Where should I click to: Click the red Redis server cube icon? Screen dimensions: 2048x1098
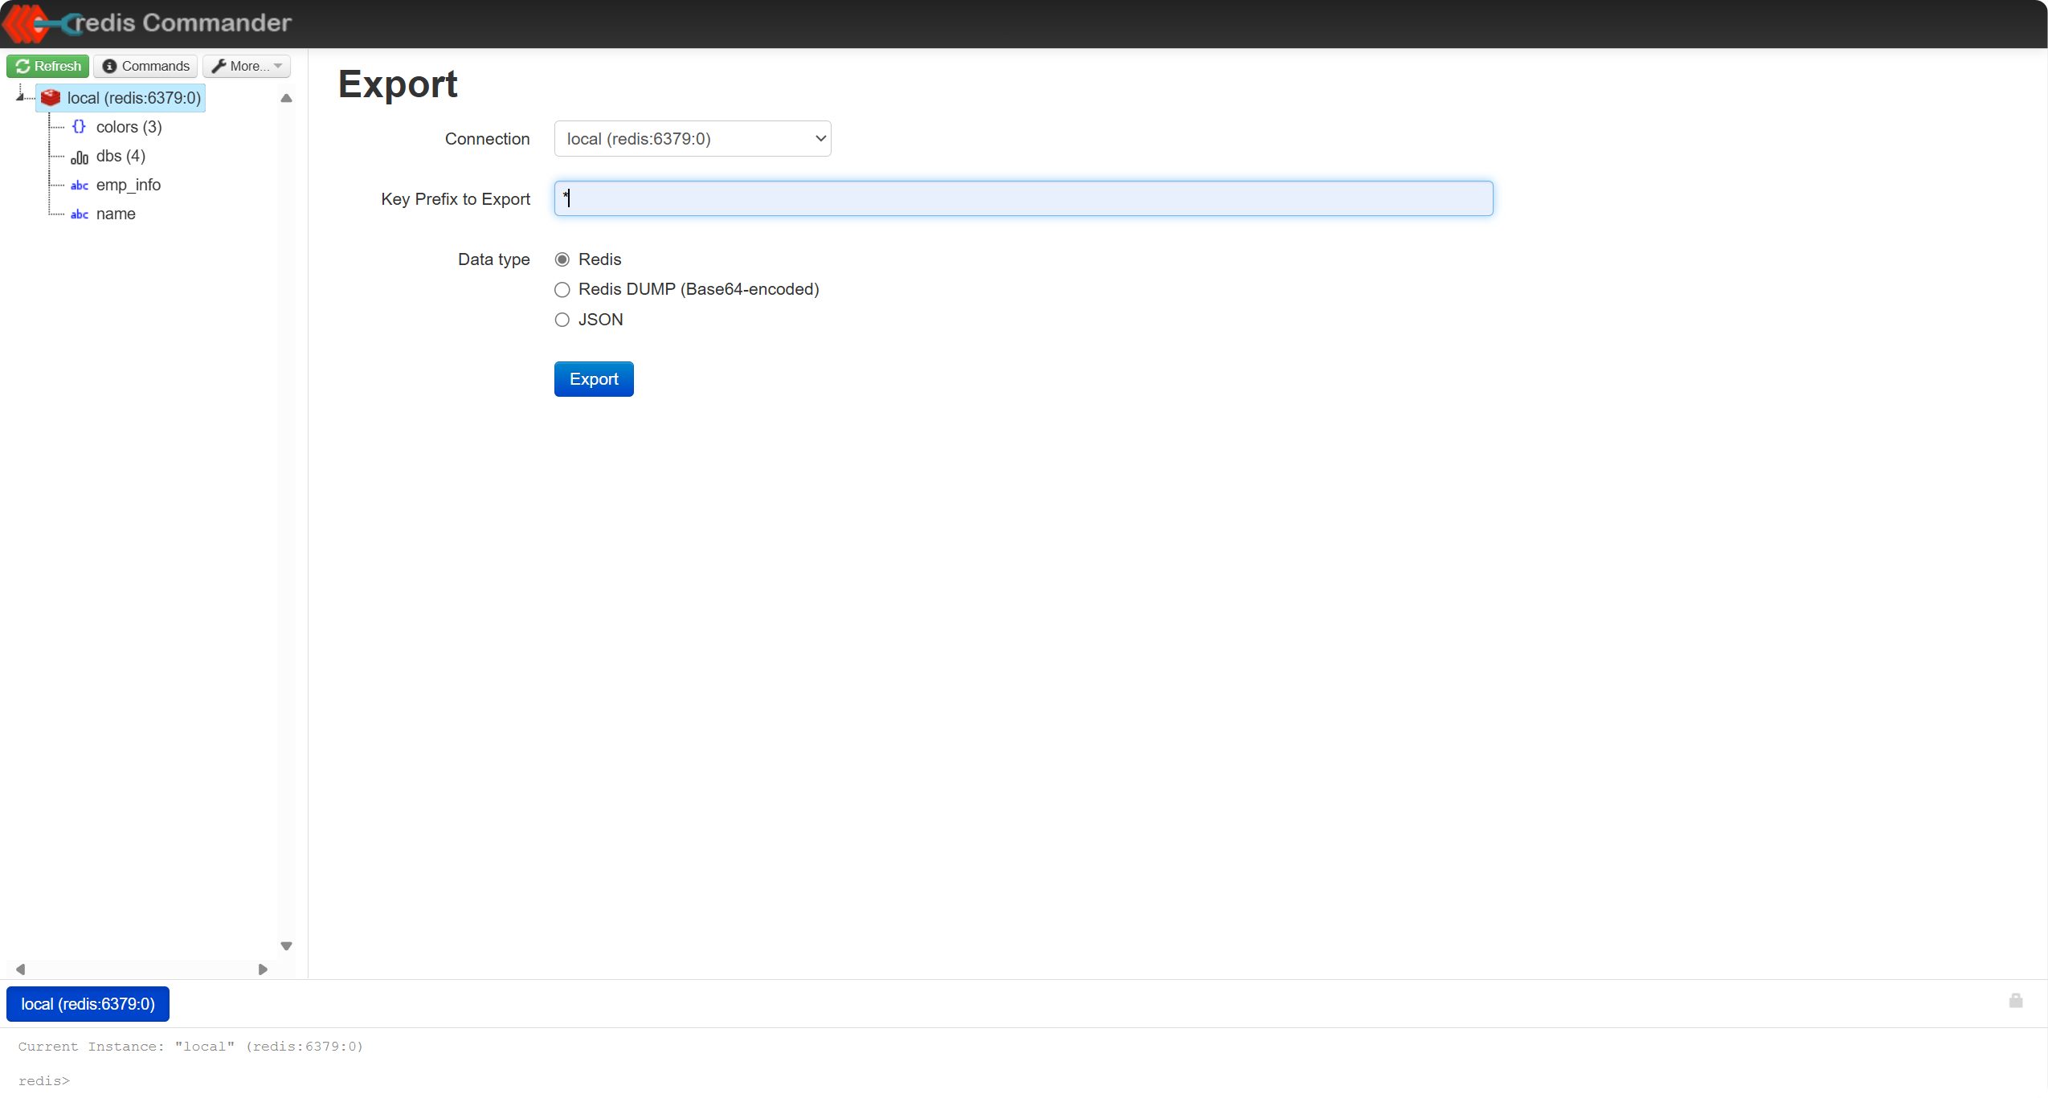click(51, 98)
